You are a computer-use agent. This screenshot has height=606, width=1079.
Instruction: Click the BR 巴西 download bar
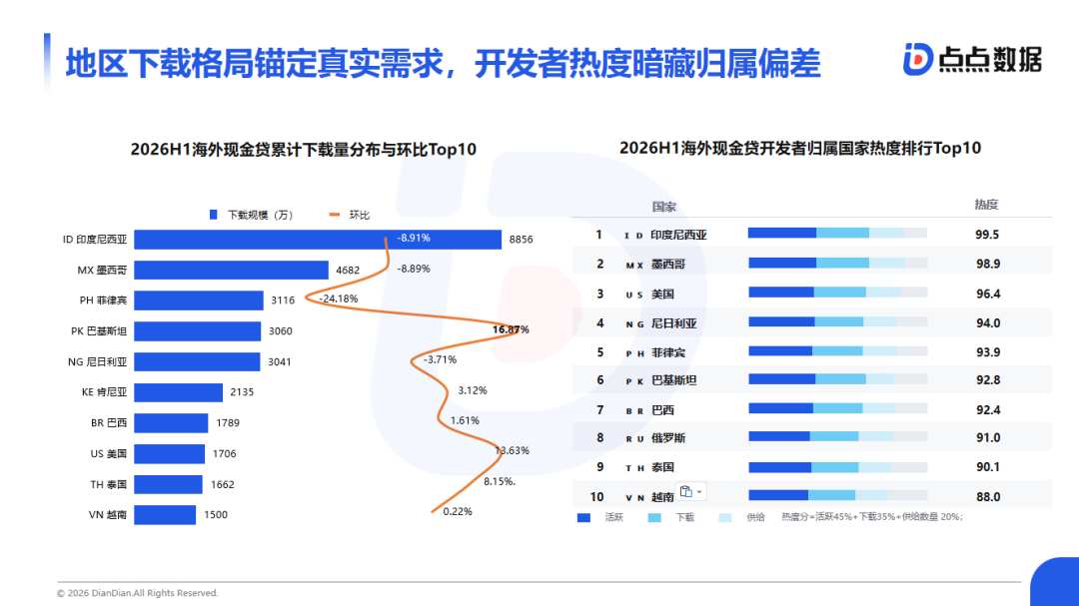tap(171, 423)
